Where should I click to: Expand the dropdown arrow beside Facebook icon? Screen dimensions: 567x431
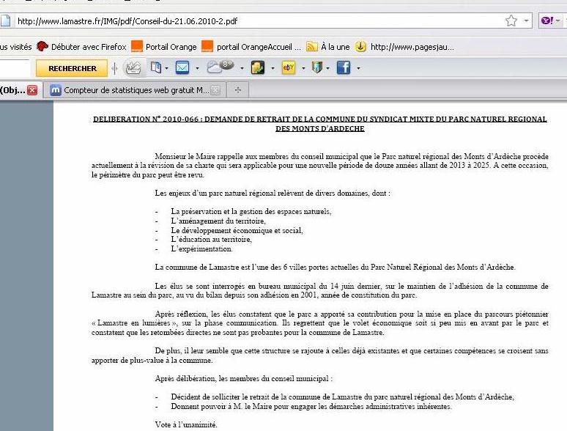pyautogui.click(x=358, y=69)
